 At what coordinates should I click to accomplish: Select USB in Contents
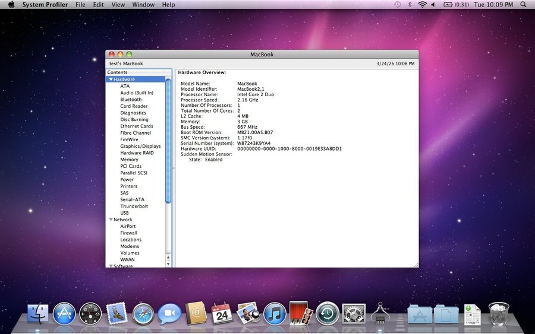click(x=125, y=213)
